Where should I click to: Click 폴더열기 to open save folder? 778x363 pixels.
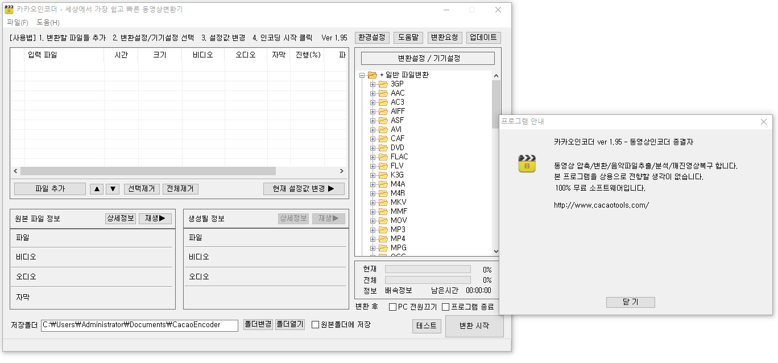(290, 324)
